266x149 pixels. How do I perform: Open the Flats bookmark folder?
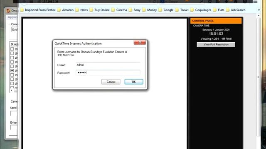coord(219,10)
